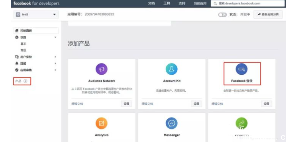Click the orange Analytics chart icon
The image size is (298, 143).
[x=102, y=123]
